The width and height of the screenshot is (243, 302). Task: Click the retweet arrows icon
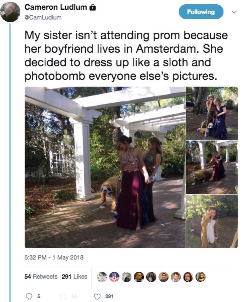pos(62,296)
